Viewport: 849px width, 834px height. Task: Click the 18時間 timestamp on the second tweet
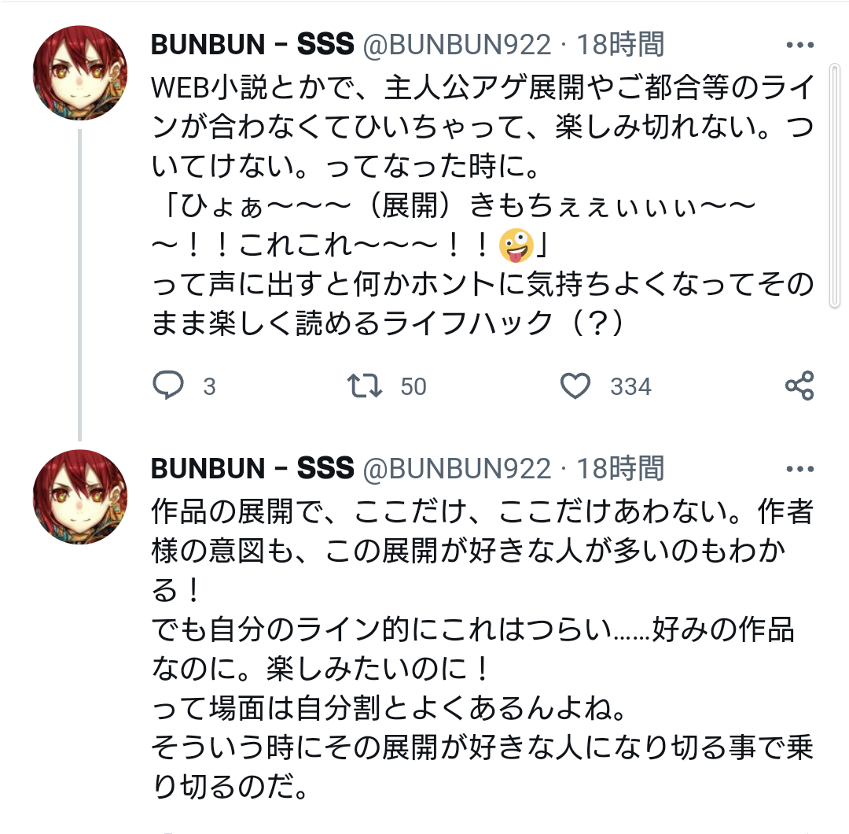click(x=620, y=469)
